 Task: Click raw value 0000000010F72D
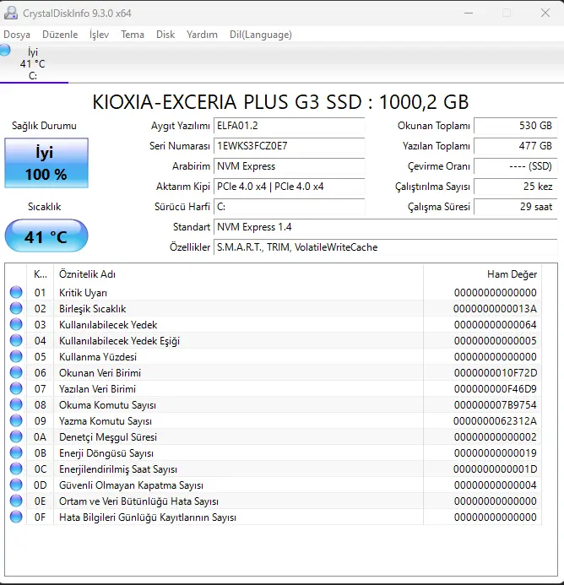point(495,373)
